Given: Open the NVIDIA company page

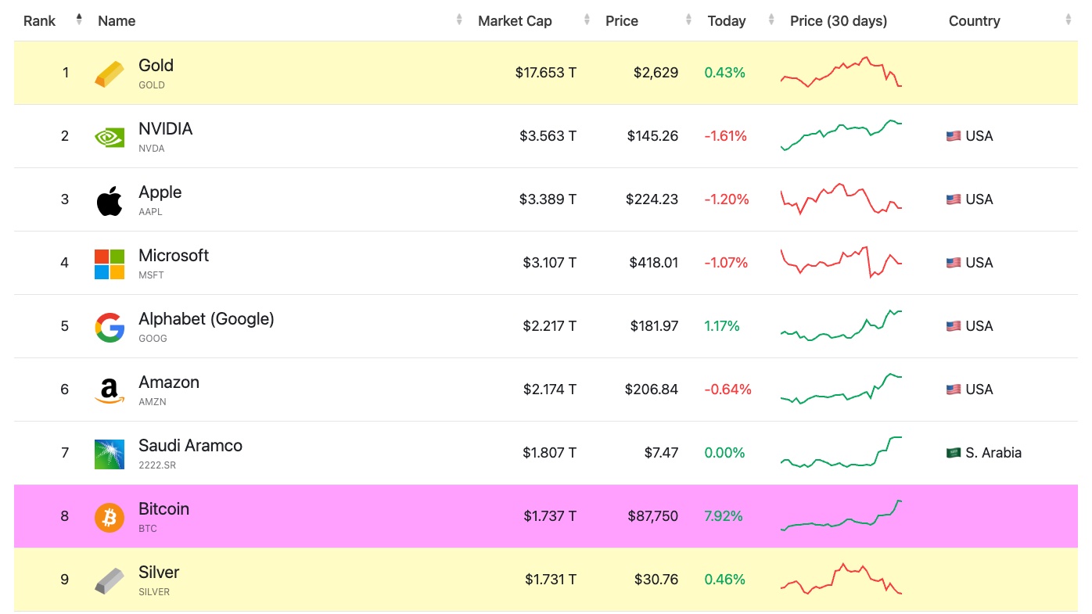Looking at the screenshot, I should pyautogui.click(x=165, y=129).
